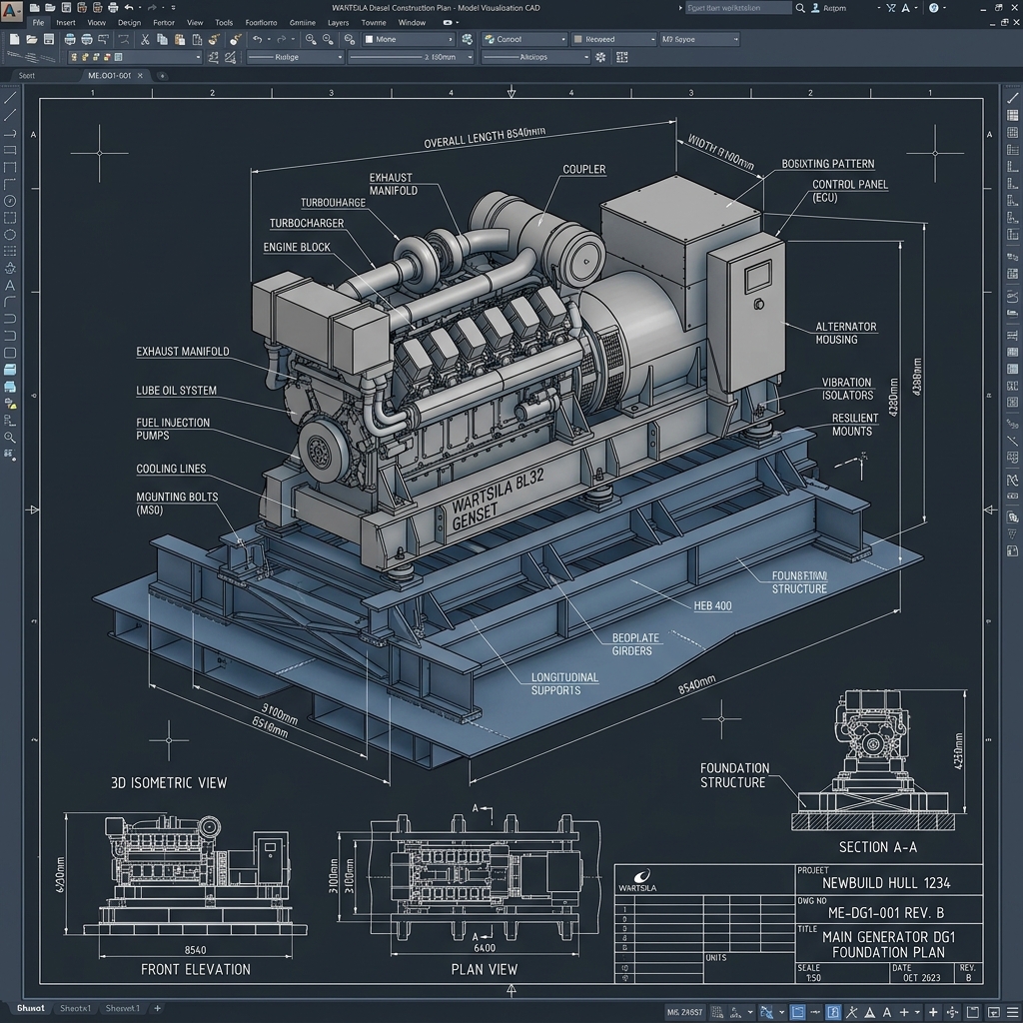Select the Cut scissors icon
The image size is (1023, 1023).
[145, 40]
